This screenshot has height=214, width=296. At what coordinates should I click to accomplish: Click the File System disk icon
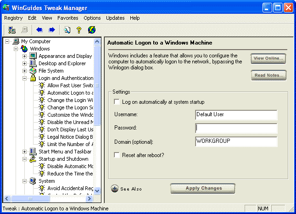tap(33, 71)
